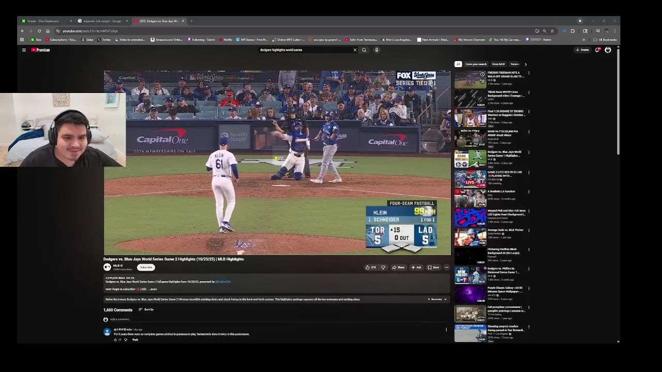
Task: Open options for Average Dude vs. MLB Pitcher
Action: [529, 230]
